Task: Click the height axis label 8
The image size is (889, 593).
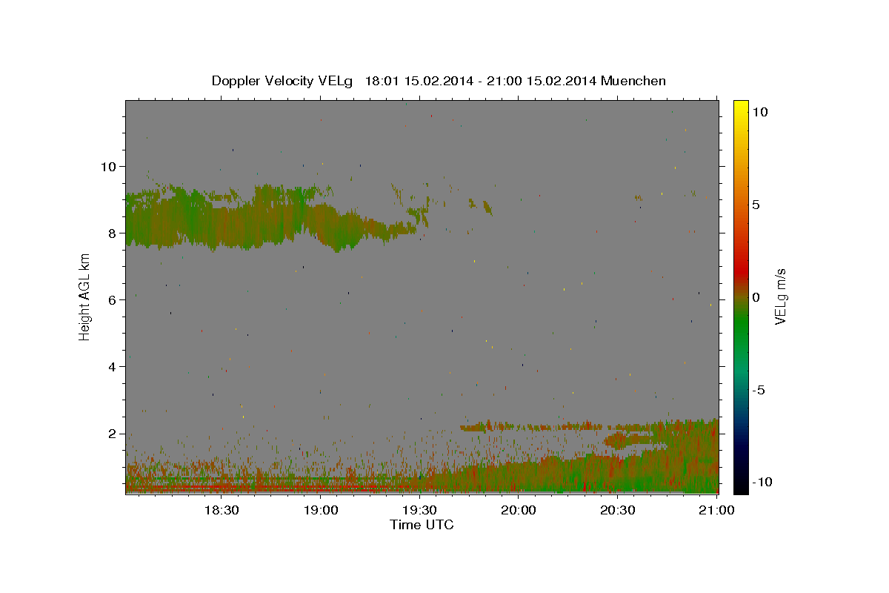Action: coord(111,233)
